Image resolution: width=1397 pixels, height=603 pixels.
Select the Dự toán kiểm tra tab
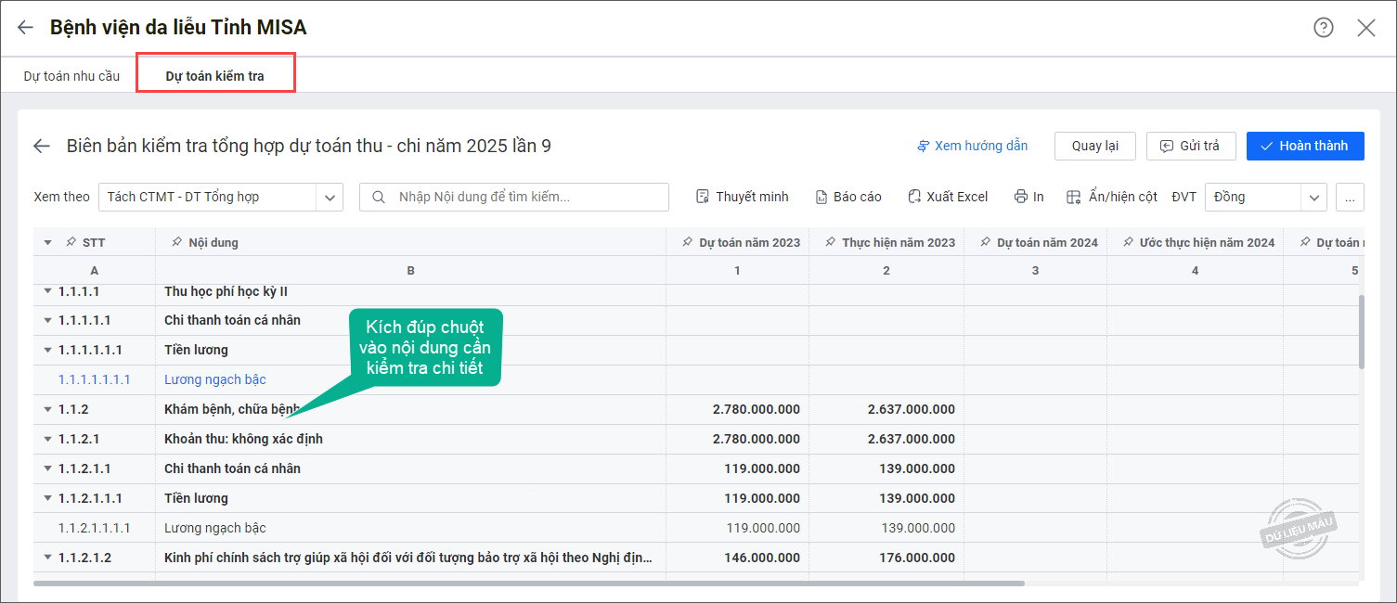pyautogui.click(x=214, y=76)
